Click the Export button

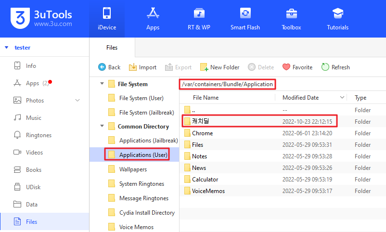tap(178, 67)
